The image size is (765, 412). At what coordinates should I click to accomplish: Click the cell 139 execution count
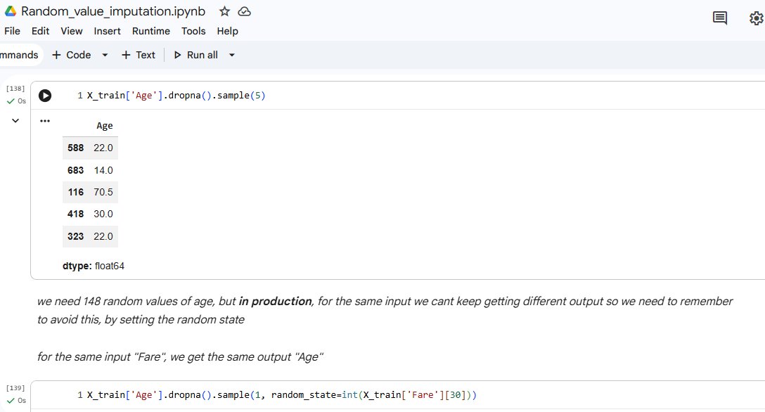point(15,387)
